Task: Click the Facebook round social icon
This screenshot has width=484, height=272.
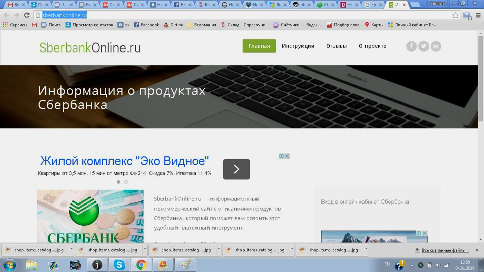Action: point(411,46)
